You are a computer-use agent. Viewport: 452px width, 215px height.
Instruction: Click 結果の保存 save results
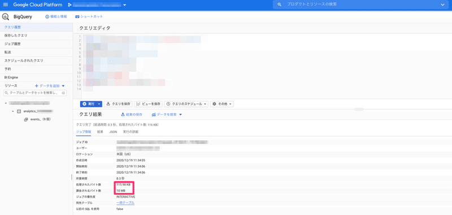point(132,114)
